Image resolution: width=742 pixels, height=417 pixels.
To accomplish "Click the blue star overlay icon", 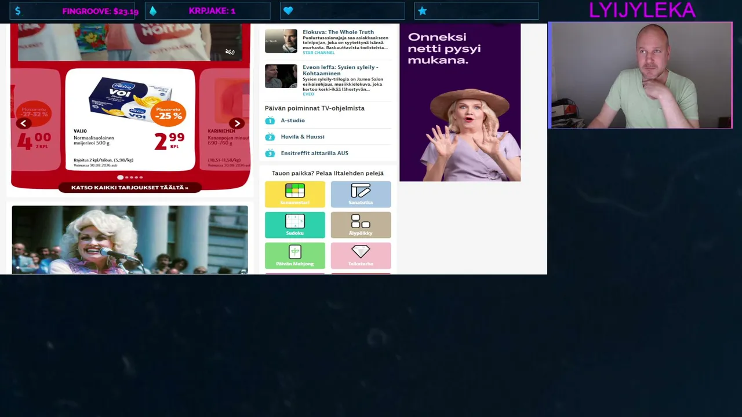I will coord(422,11).
